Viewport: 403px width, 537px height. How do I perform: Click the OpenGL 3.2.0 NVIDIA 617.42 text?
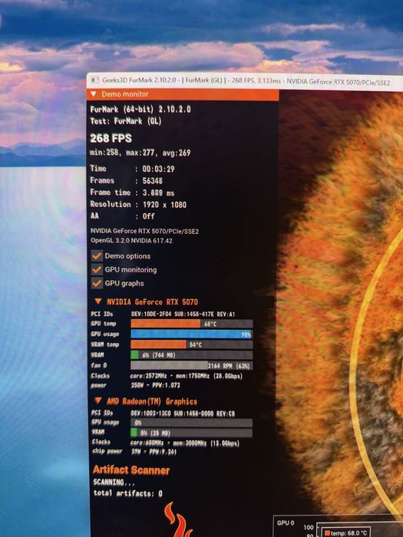point(131,241)
